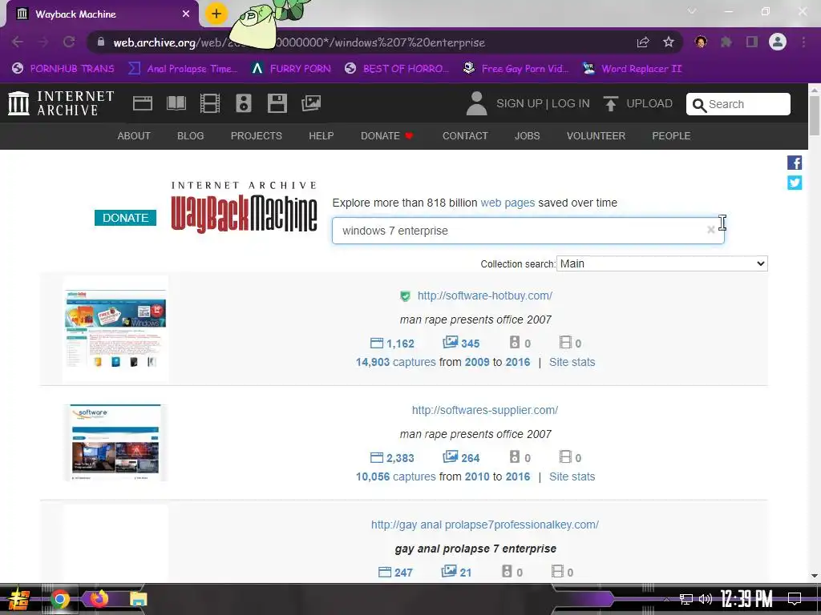Image resolution: width=821 pixels, height=615 pixels.
Task: Open the PEOPLE menu item
Action: click(671, 136)
